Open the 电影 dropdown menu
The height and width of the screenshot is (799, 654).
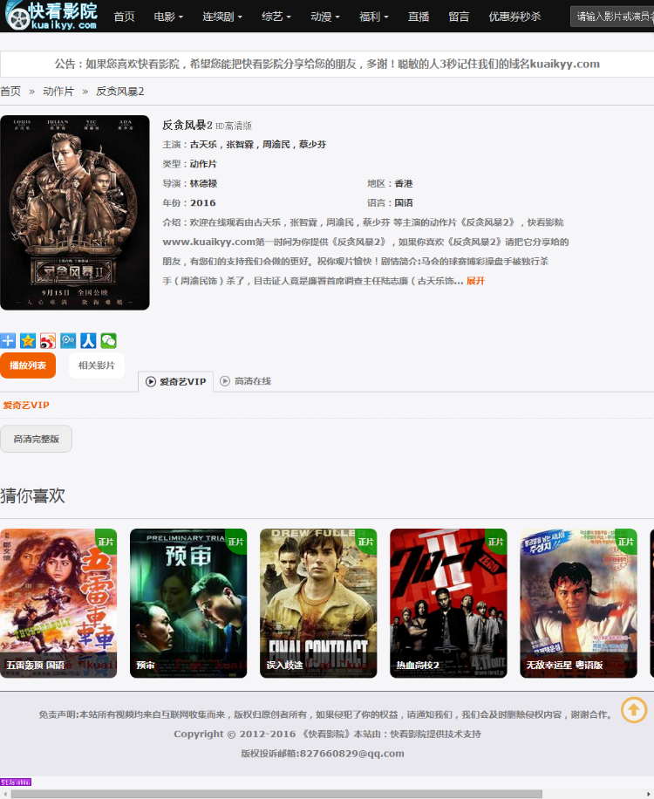tap(168, 17)
